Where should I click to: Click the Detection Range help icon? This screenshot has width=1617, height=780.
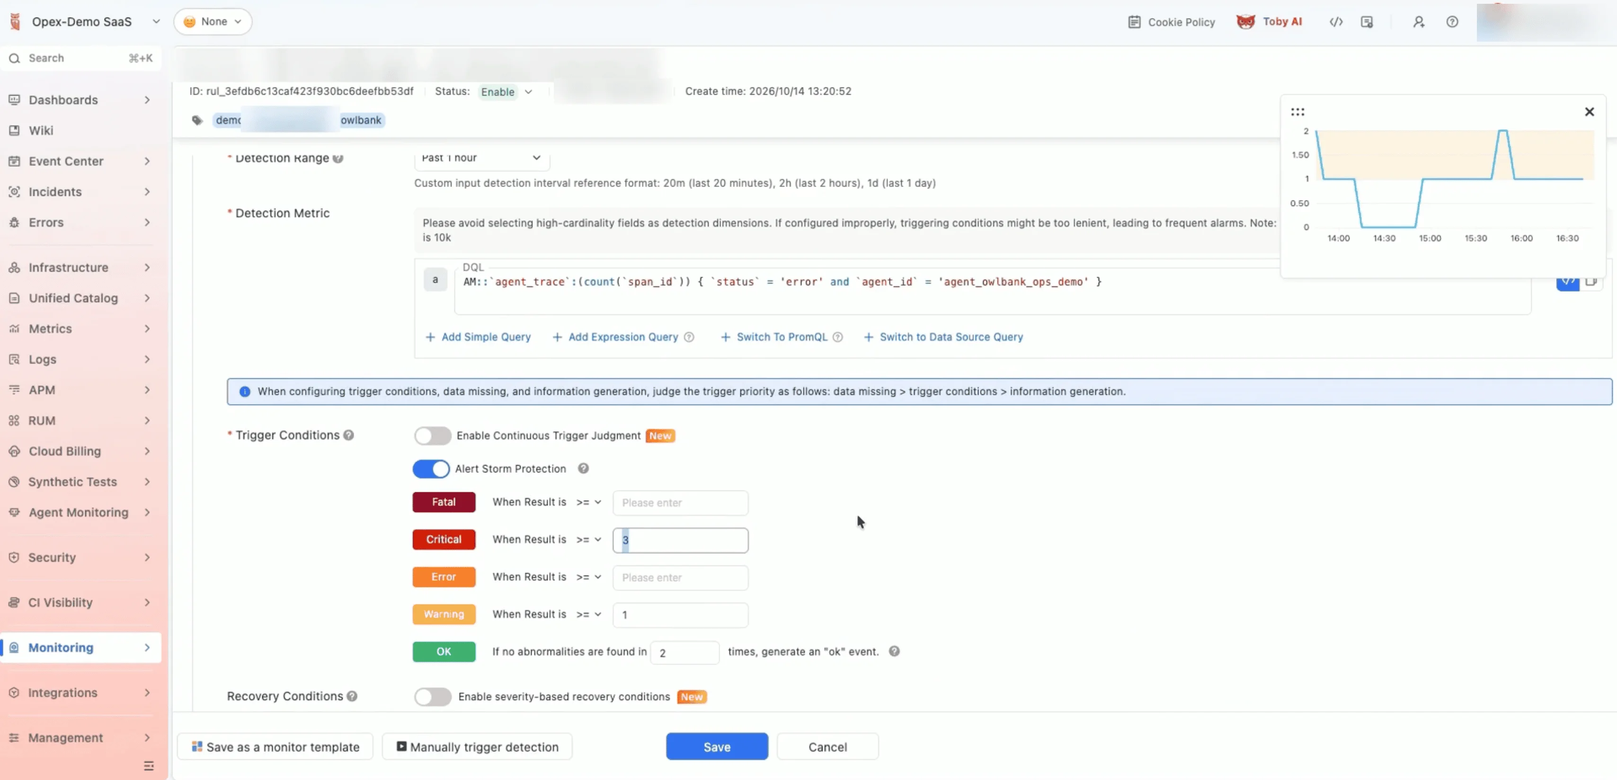point(338,158)
